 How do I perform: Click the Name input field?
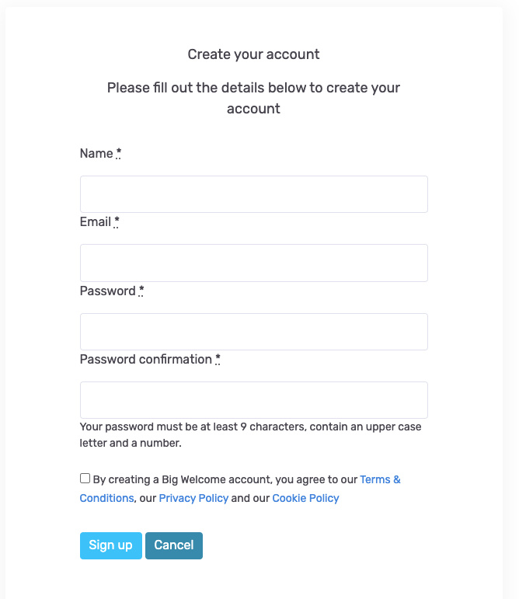click(253, 194)
